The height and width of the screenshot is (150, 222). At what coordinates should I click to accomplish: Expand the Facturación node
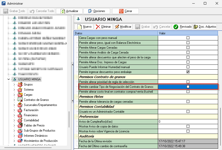[x=14, y=110]
